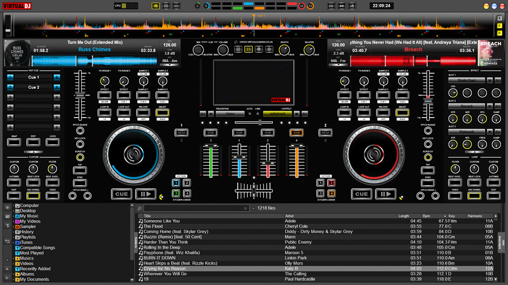The height and width of the screenshot is (285, 508).
Task: Click the track search input field
Action: click(196, 208)
